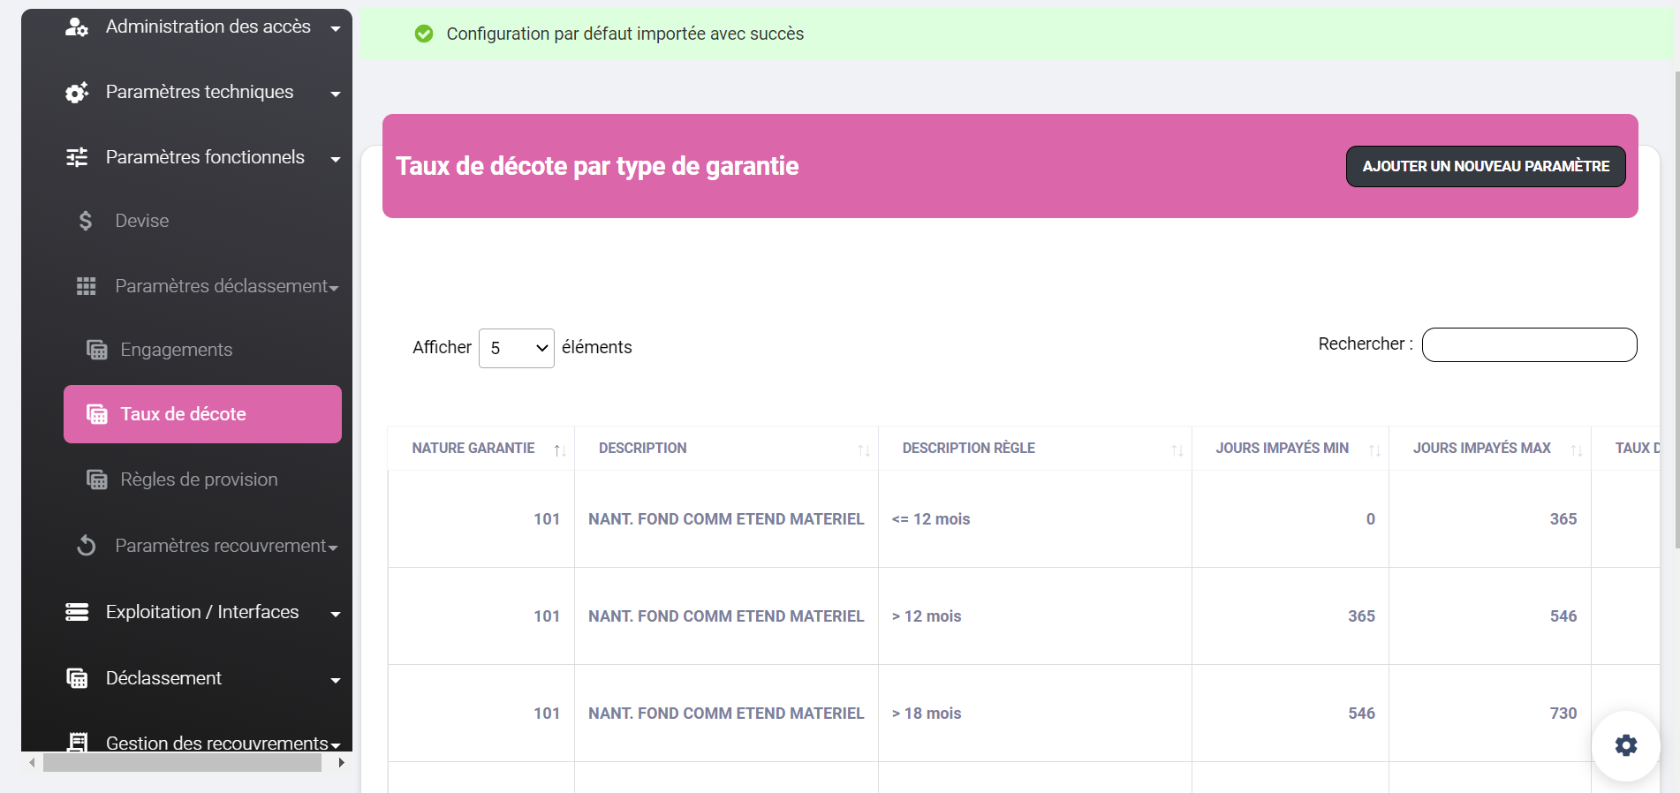Viewport: 1680px width, 793px height.
Task: Click the gears icon beside Paramètres techniques
Action: [x=77, y=93]
